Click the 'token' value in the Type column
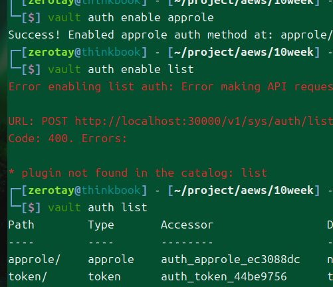Image resolution: width=333 pixels, height=287 pixels. [x=104, y=277]
